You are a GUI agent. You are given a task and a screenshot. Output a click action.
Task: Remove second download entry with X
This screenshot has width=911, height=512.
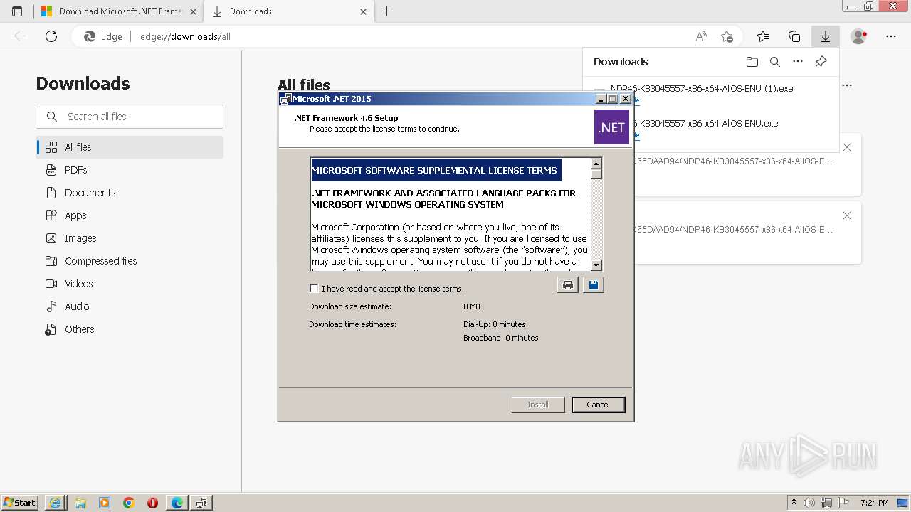(x=847, y=215)
